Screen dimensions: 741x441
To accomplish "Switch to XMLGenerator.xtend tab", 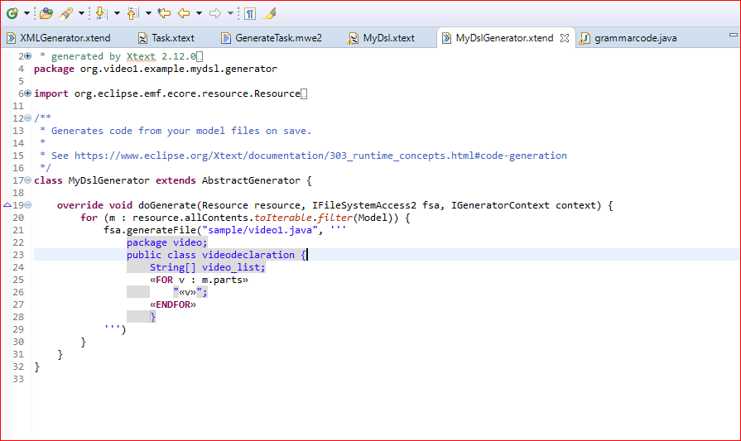I will (x=65, y=38).
